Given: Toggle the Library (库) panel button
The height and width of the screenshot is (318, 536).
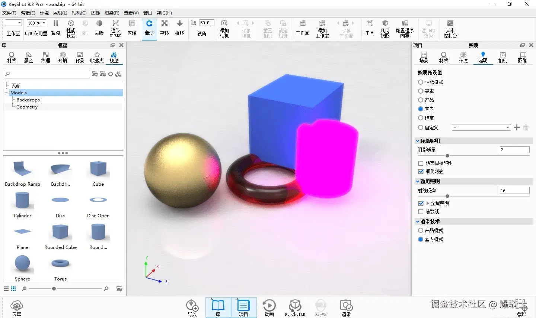Looking at the screenshot, I should pos(218,308).
